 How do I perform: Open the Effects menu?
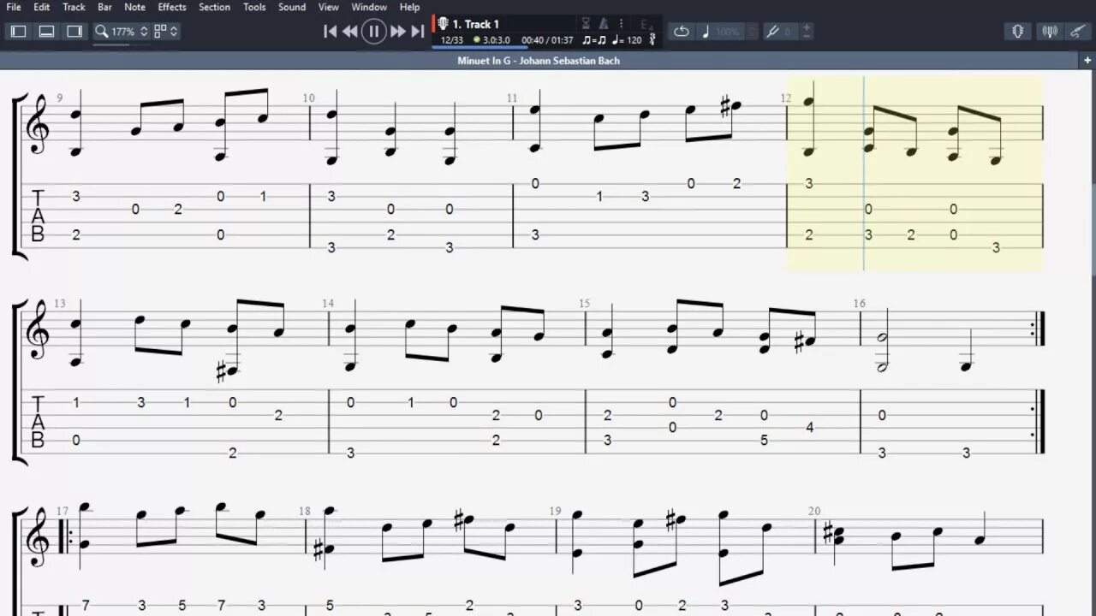pyautogui.click(x=172, y=7)
